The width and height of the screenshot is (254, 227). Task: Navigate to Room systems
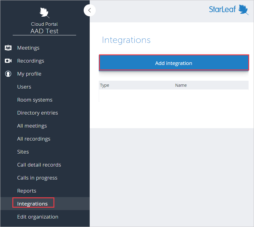coord(34,100)
